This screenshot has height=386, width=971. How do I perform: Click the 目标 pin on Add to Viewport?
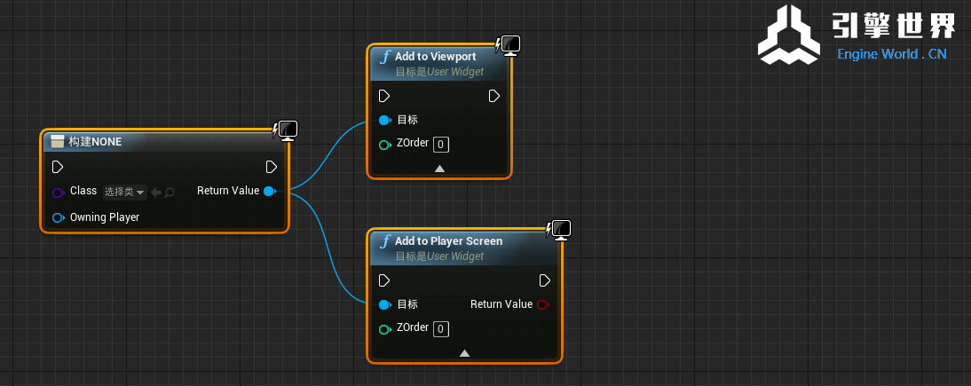click(384, 121)
